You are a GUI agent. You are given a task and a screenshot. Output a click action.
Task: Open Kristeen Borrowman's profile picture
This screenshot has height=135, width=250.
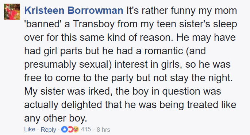(x=12, y=12)
